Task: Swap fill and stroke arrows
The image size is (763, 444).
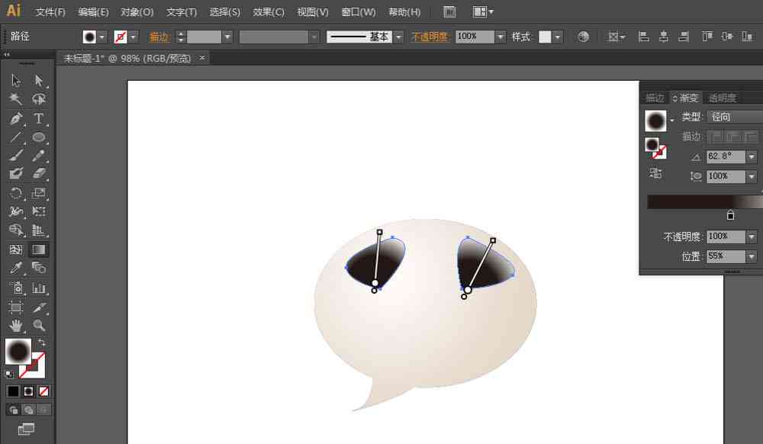Action: pos(41,343)
